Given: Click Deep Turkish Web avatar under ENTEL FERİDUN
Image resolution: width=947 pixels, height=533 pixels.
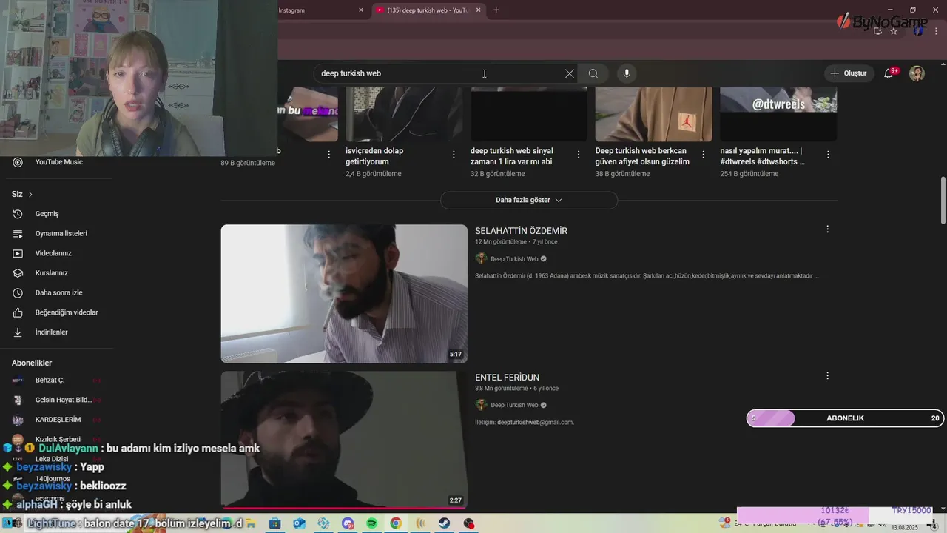Looking at the screenshot, I should click(481, 405).
